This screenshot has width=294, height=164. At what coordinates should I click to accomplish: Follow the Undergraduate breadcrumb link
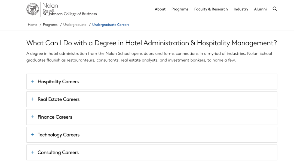pos(75,25)
